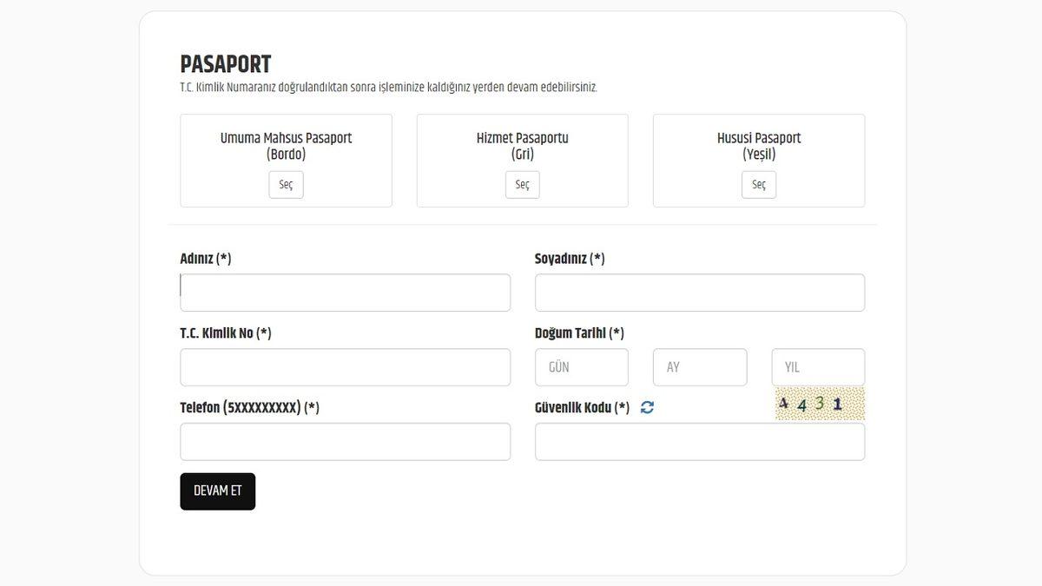Screen dimensions: 1042x586
Task: Click the captcha image showing 4431
Action: coord(819,404)
